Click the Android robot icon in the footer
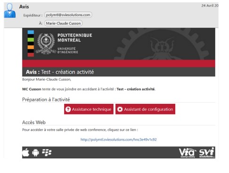Viewport: 229px width, 173px height. point(35,153)
